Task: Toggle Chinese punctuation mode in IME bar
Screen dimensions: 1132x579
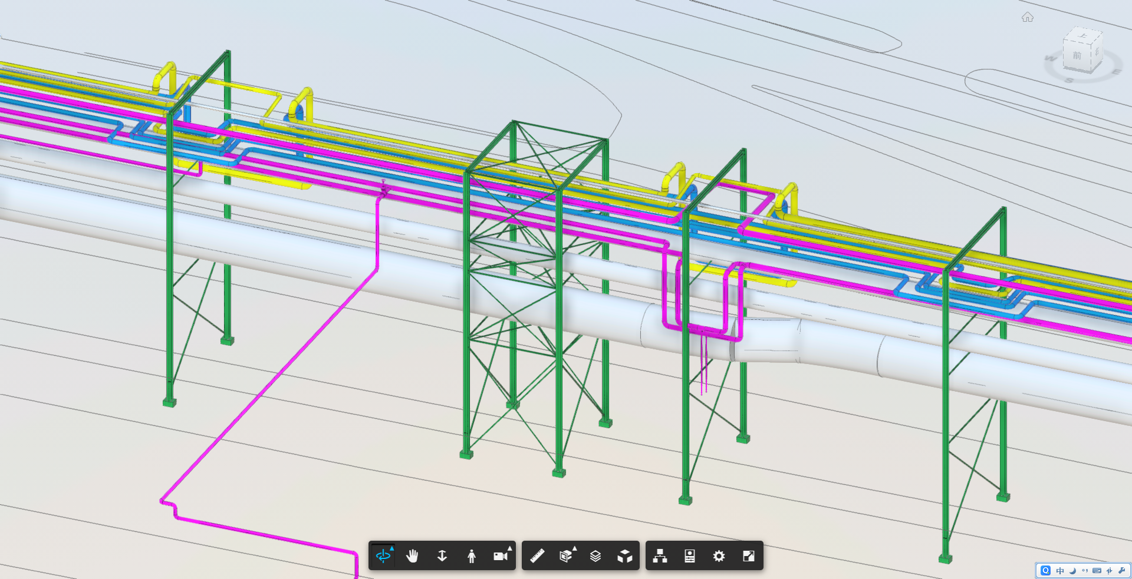Action: (x=1085, y=571)
